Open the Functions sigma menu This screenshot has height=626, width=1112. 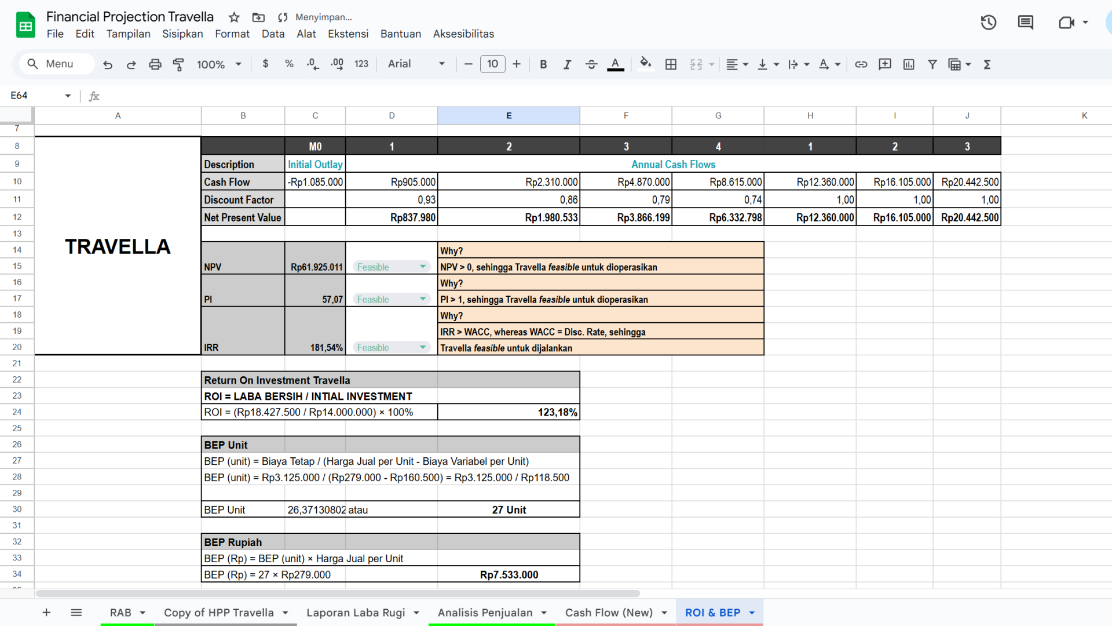click(987, 64)
